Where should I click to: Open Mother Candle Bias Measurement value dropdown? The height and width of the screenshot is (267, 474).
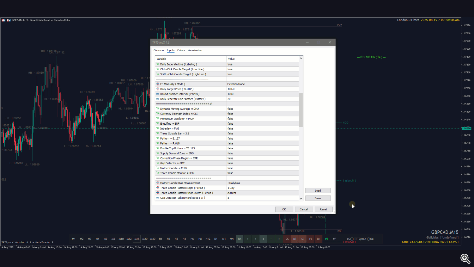pos(263,183)
